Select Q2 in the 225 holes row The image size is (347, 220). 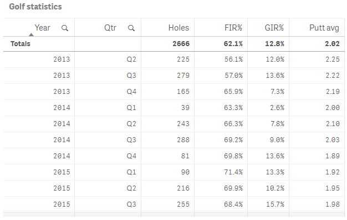tap(131, 59)
